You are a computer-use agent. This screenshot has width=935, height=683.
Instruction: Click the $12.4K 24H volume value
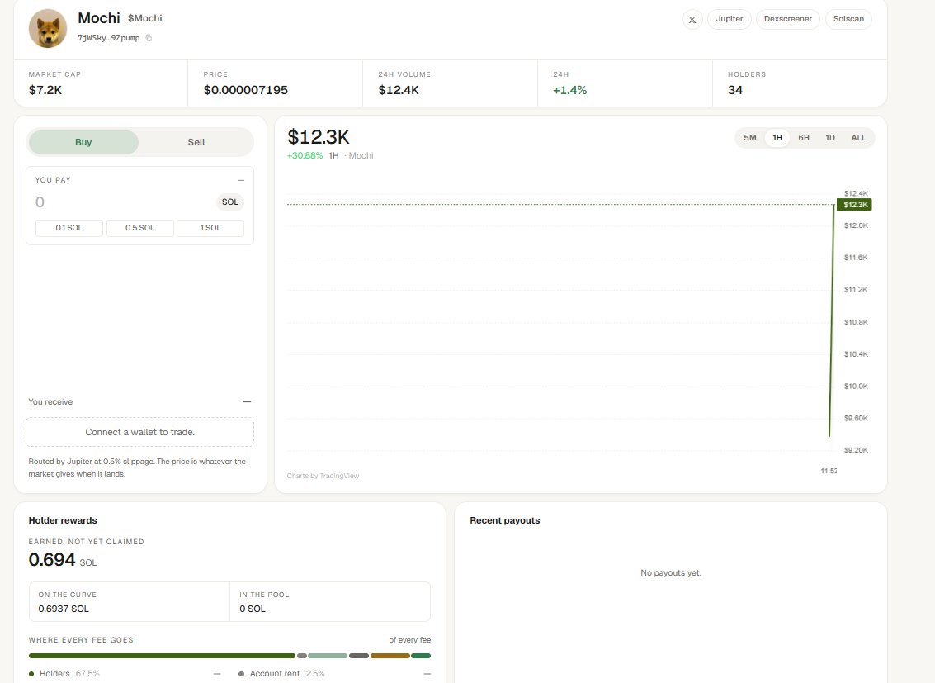399,90
